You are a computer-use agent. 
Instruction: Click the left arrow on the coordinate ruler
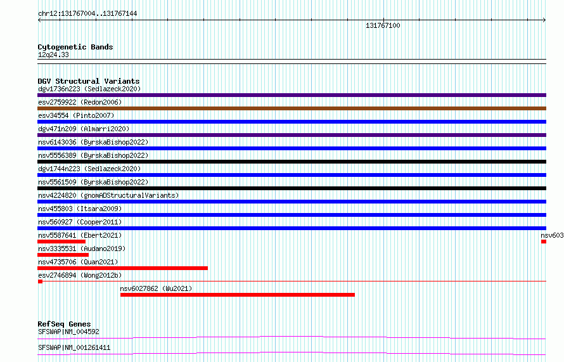coord(39,20)
